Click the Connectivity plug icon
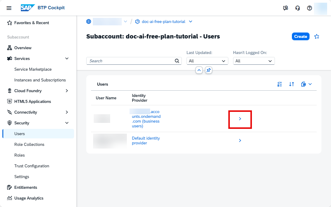The width and height of the screenshot is (331, 207). click(10, 112)
